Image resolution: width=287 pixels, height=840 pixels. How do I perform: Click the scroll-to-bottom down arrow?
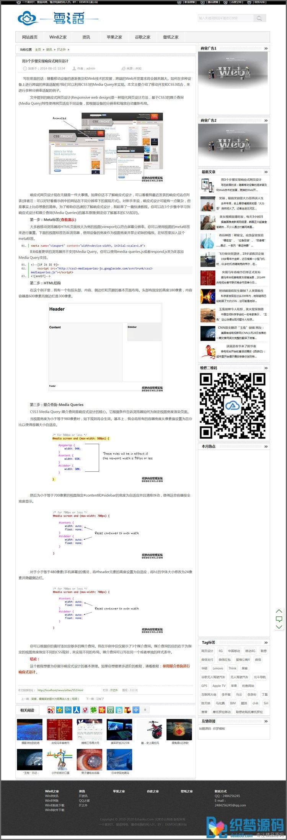tap(279, 627)
